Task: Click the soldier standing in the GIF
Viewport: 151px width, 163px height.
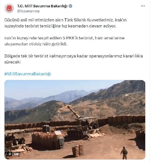Action: tap(124, 153)
